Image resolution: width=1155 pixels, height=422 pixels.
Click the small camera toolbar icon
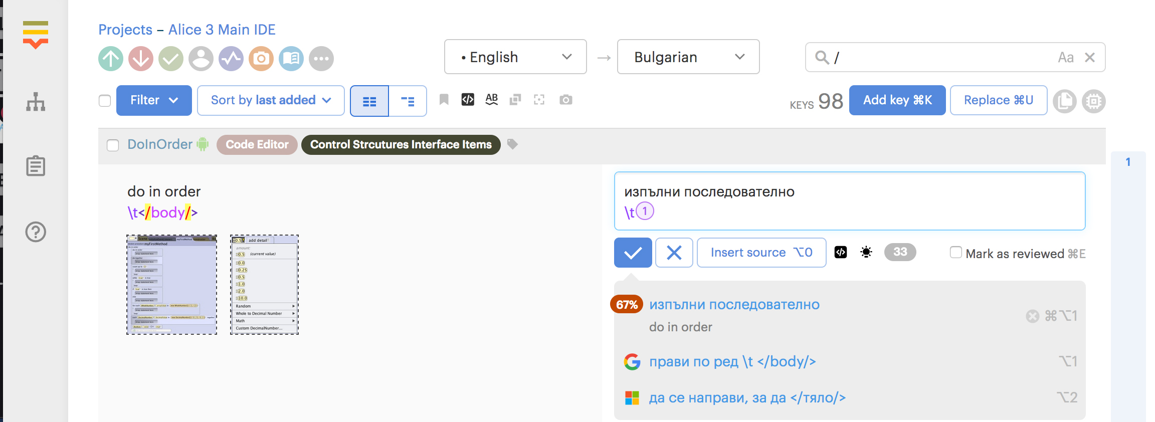coord(566,100)
